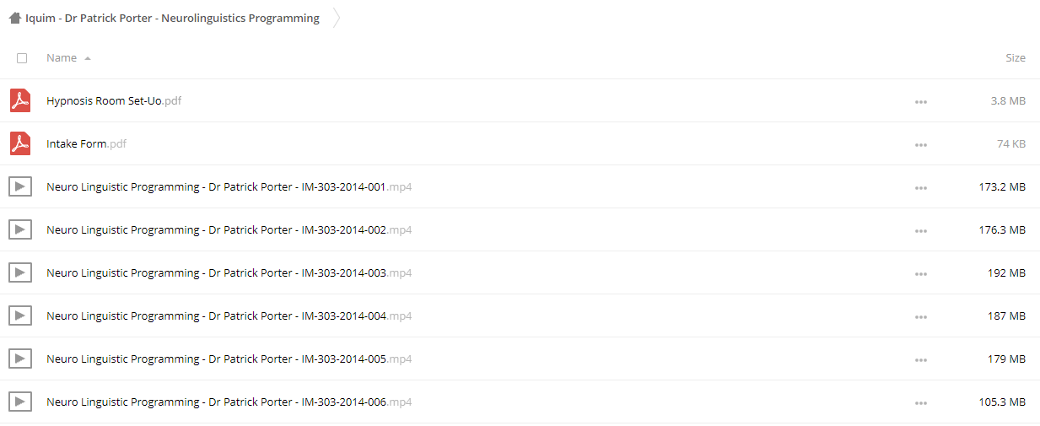The width and height of the screenshot is (1040, 426).
Task: Open three-dot menu for IM-303-2014-002.mp4
Action: 920,230
